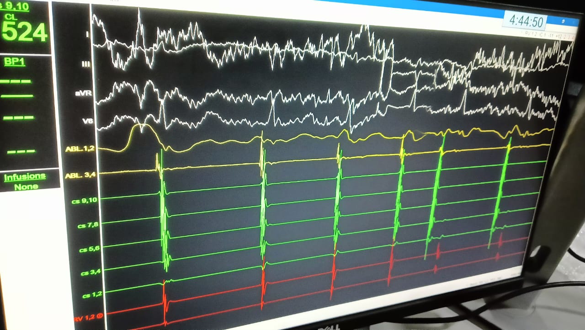Select the ABL.1,2 channel label

(x=80, y=149)
